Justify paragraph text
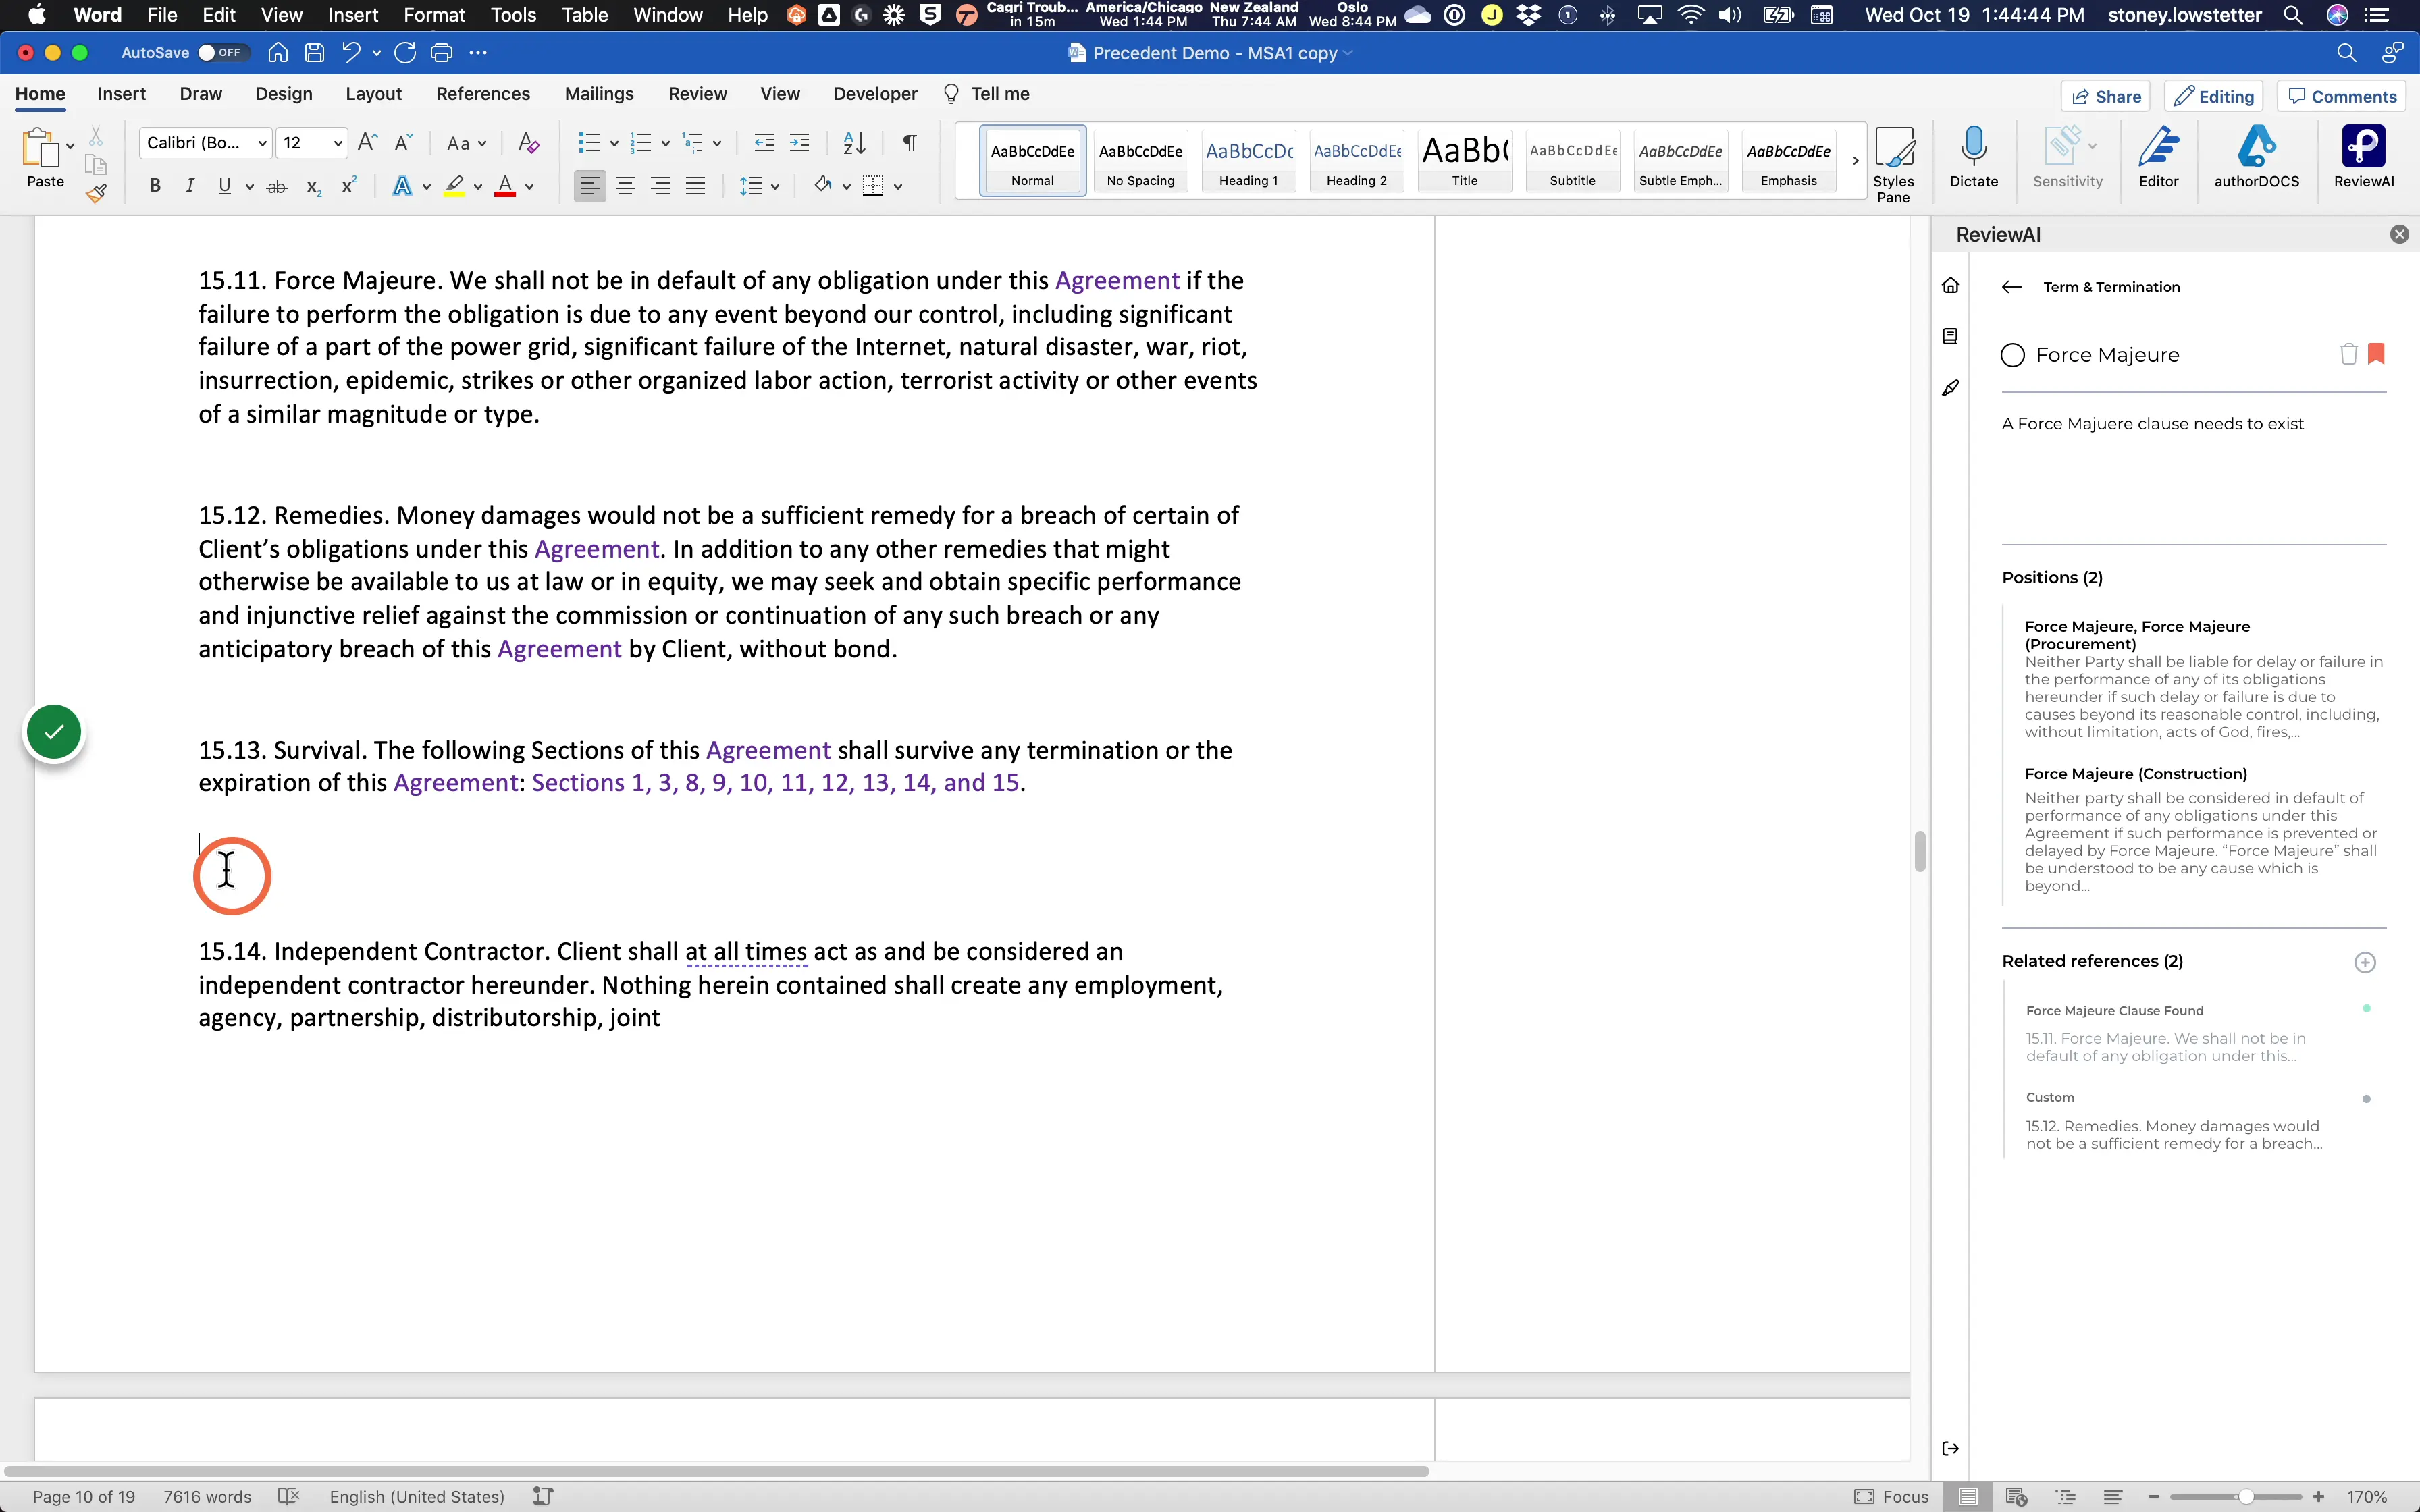The image size is (2420, 1512). coord(695,186)
